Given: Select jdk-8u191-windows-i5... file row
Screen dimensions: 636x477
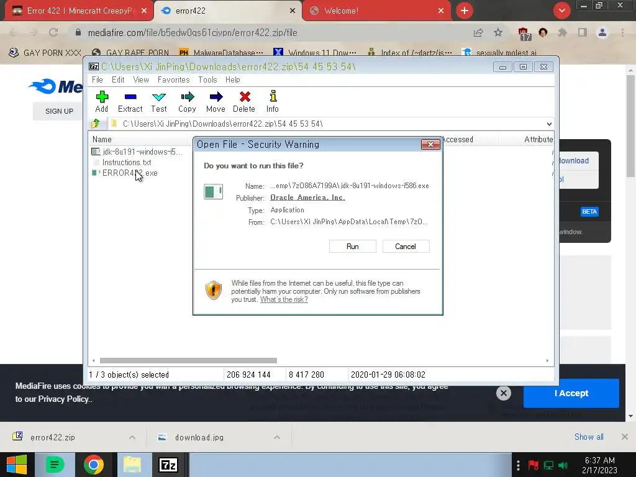Looking at the screenshot, I should click(x=137, y=152).
